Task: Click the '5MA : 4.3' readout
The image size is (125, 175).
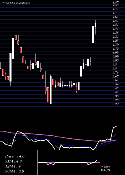Action: 13,161
